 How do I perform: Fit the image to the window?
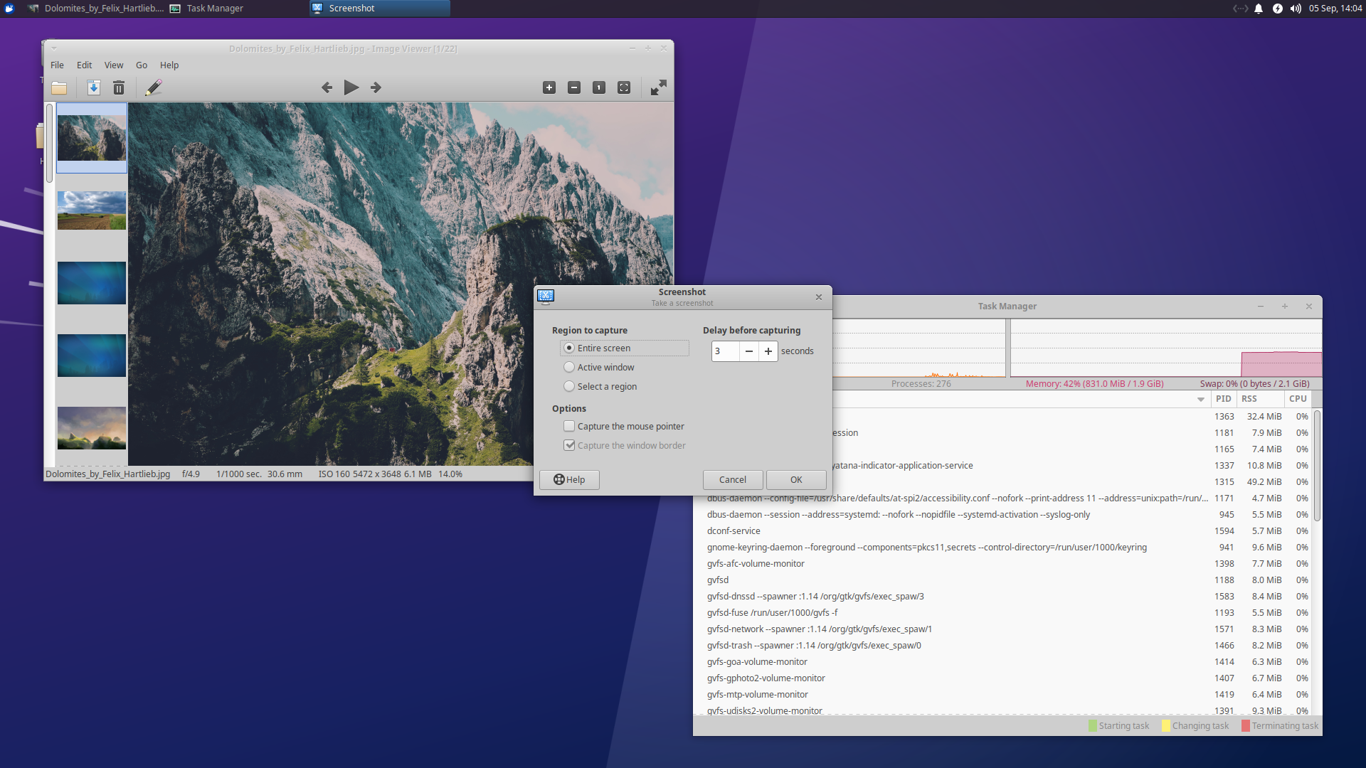pos(624,87)
